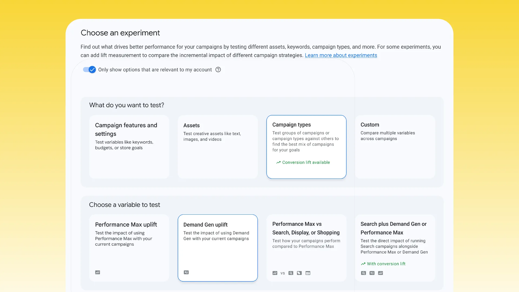
Task: Click Demand Gen icon in Search plus Demand Gen card
Action: pos(372,273)
